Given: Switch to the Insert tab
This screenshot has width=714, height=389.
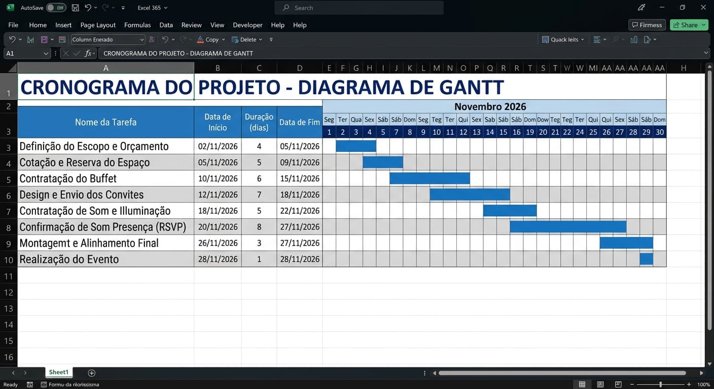Looking at the screenshot, I should (63, 25).
